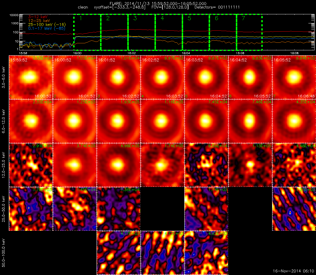Select the 6.0-12.0 keV image with peak 1.25E+05
This screenshot has height=275, width=316.
[x=75, y=121]
